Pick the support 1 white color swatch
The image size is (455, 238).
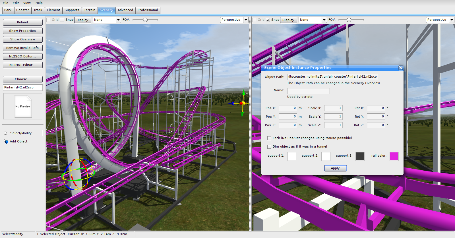click(291, 156)
